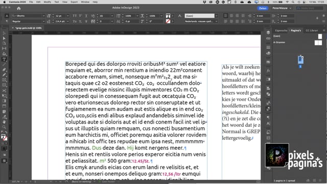Open the Links panel from dock
The height and width of the screenshot is (184, 327).
click(268, 39)
